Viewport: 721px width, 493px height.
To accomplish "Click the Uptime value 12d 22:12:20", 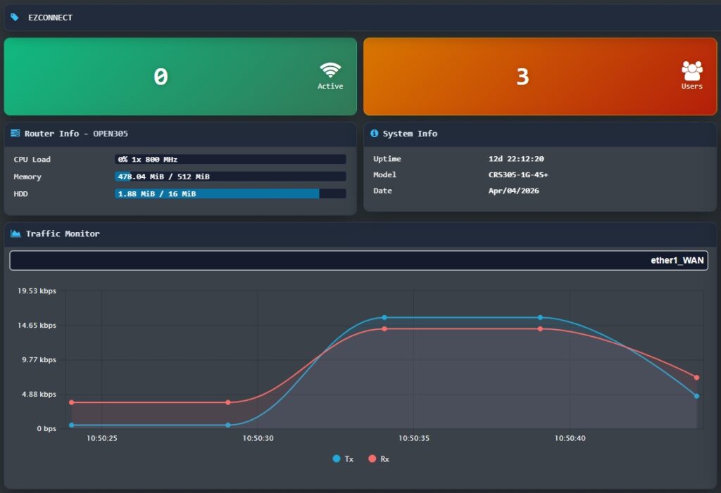I will coord(516,159).
